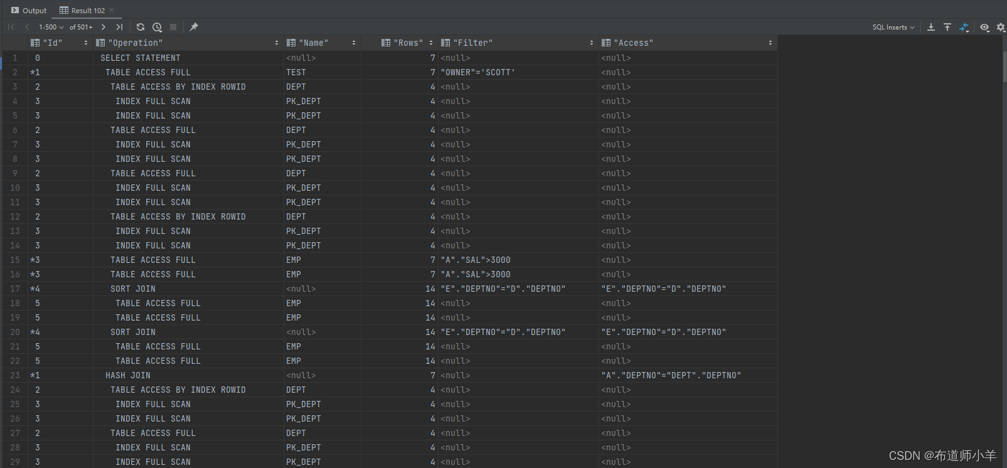The width and height of the screenshot is (1007, 468).
Task: Click "A"."SAL">3000 filter in row 16
Action: click(x=518, y=274)
